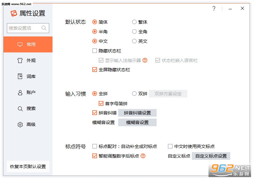Click the 输入习惯 section label
Viewport: 253px width, 179px height.
(76, 94)
